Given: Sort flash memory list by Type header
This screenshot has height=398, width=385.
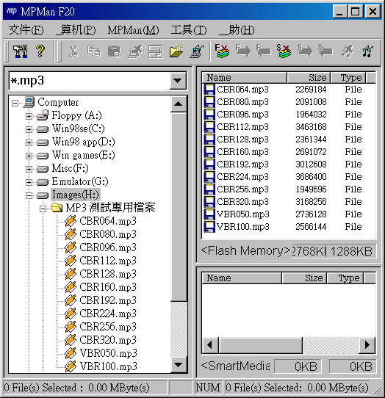Looking at the screenshot, I should (348, 77).
